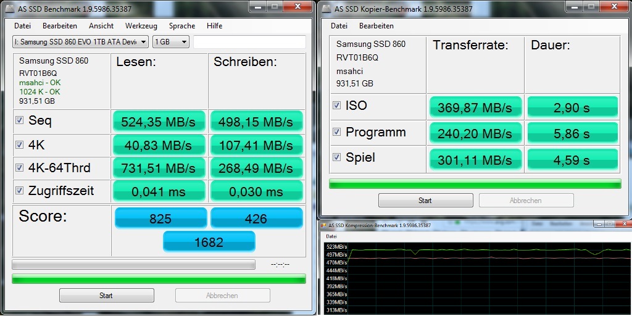
Task: Click the Transferrate column header
Action: 470,45
